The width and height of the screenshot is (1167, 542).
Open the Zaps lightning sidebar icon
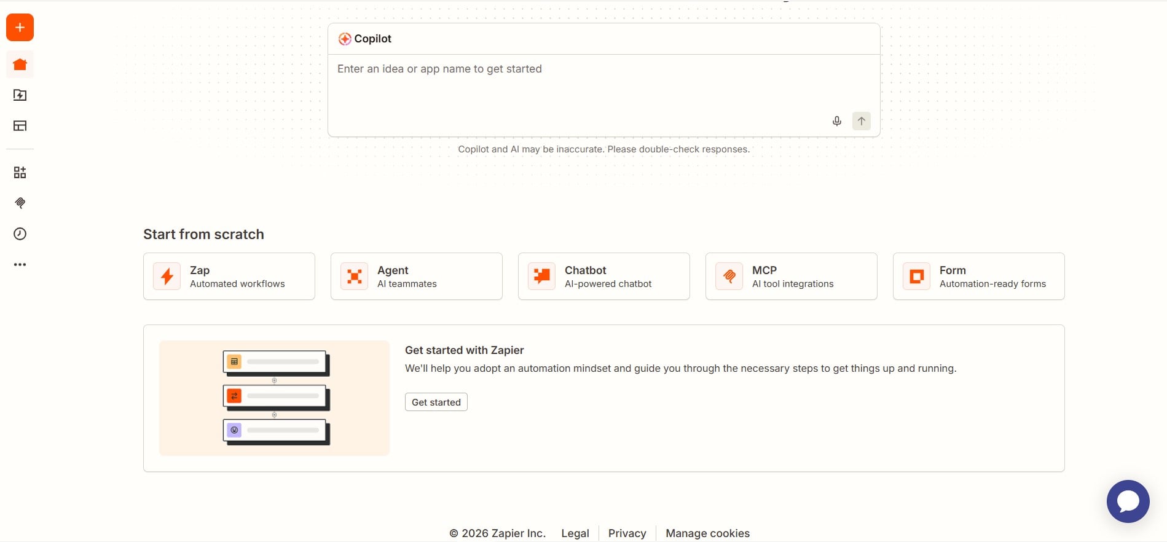(x=20, y=95)
